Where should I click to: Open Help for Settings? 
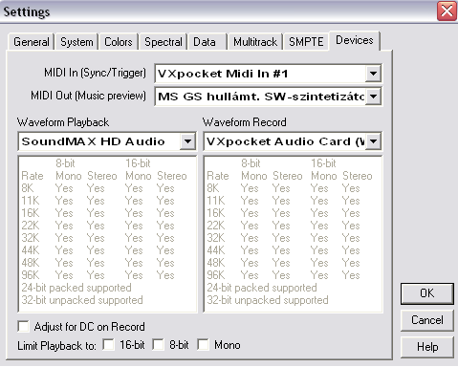tap(427, 347)
